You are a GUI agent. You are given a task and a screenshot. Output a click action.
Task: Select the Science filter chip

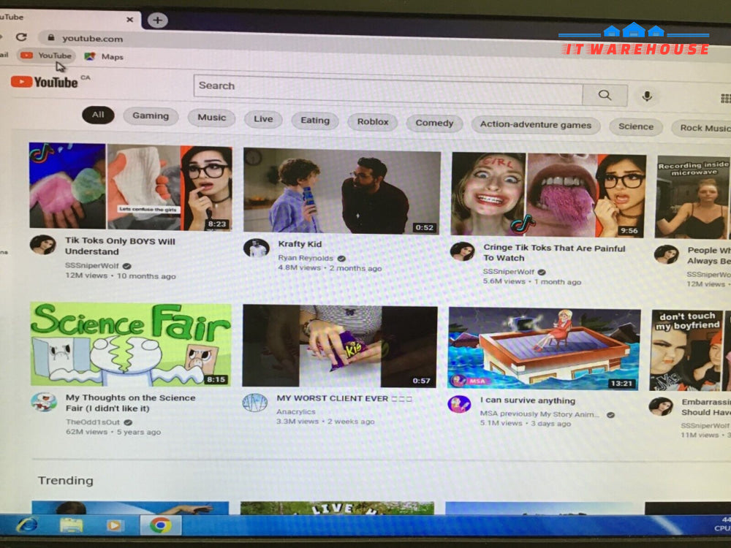pyautogui.click(x=635, y=126)
